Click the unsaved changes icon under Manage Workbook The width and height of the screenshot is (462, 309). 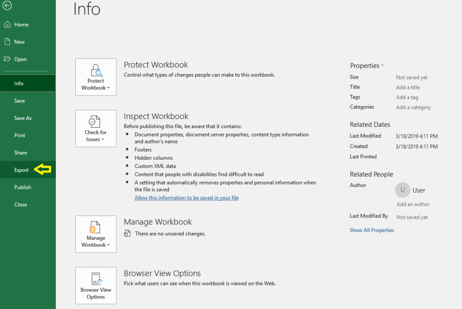128,234
